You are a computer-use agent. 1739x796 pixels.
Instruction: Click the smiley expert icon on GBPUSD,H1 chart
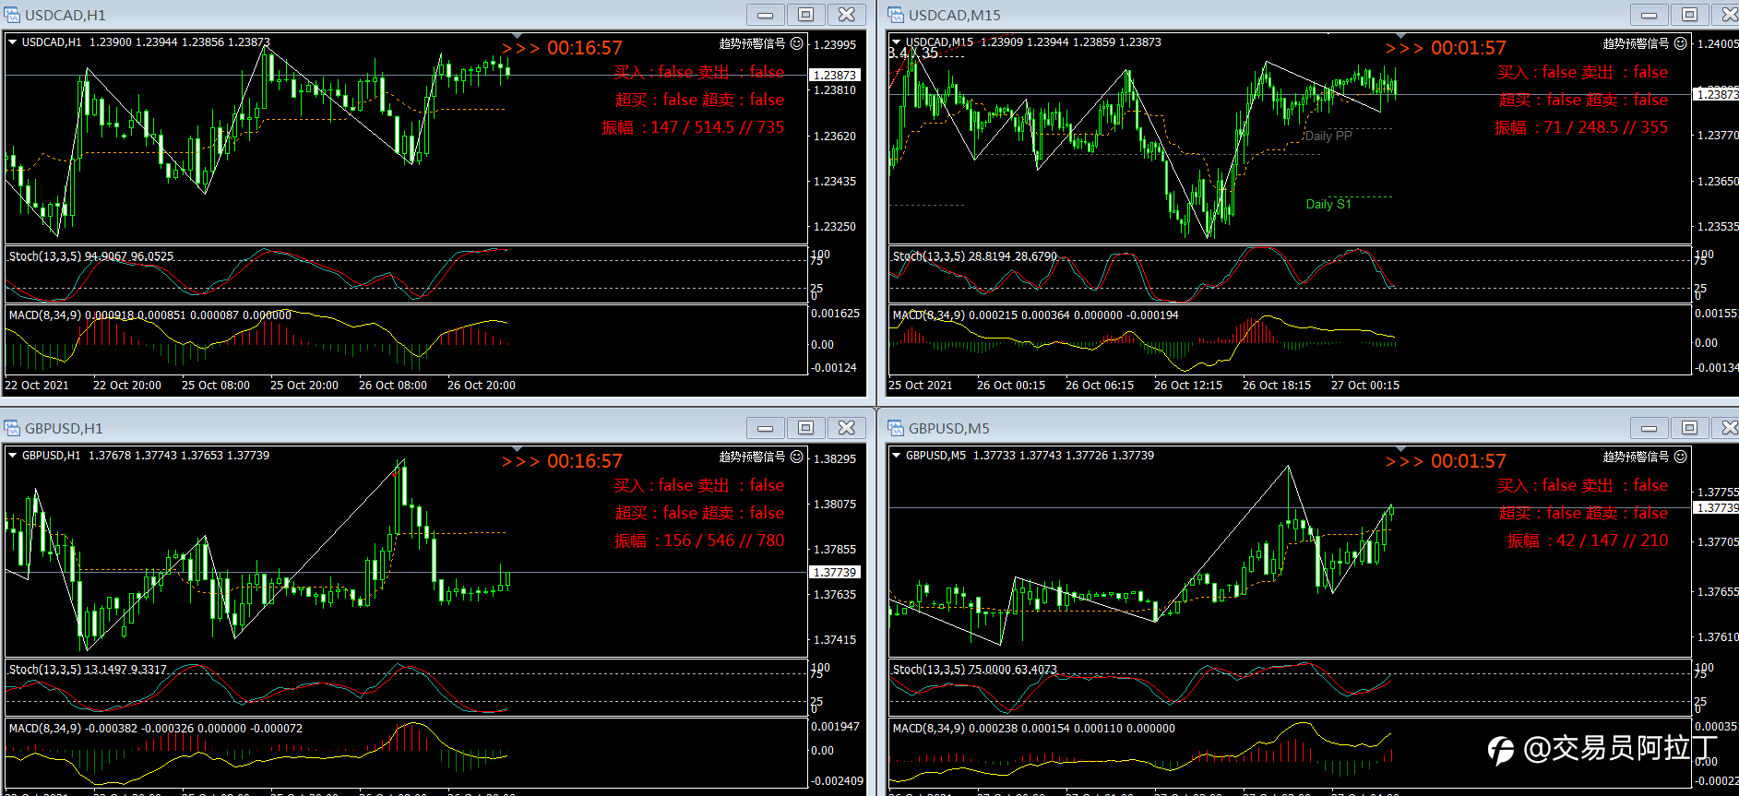tap(797, 457)
